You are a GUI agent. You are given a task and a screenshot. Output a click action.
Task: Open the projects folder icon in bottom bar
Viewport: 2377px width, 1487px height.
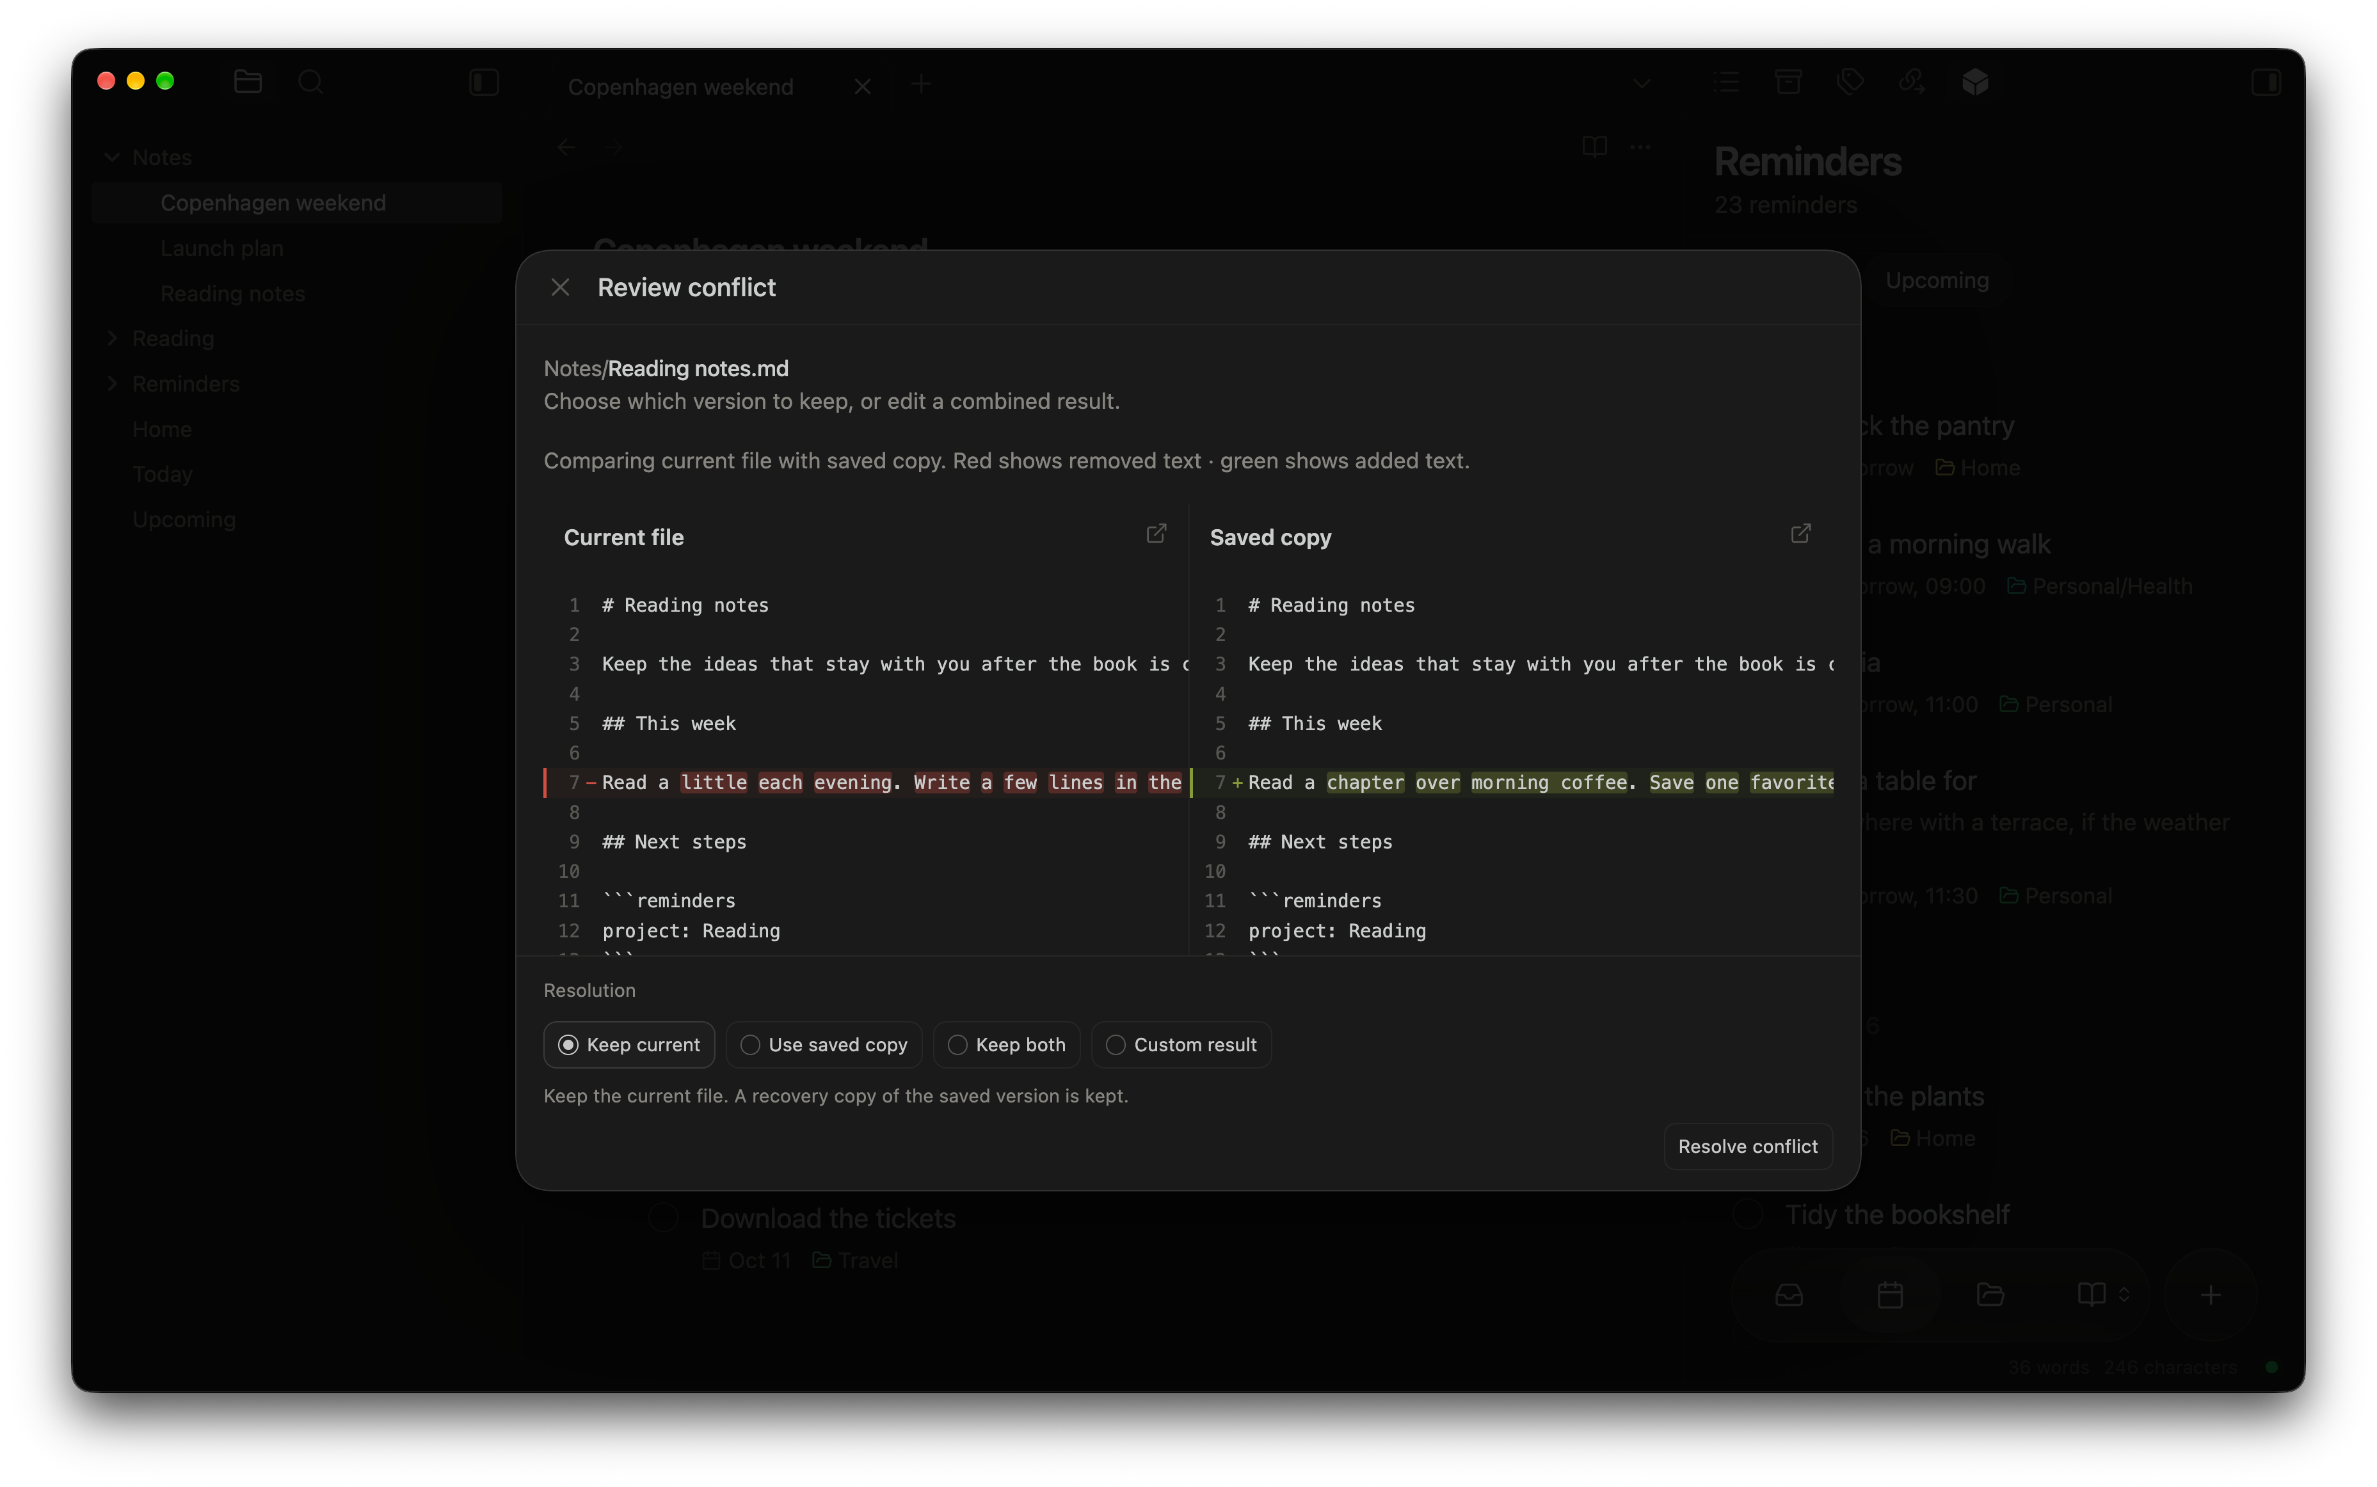[x=1990, y=1294]
